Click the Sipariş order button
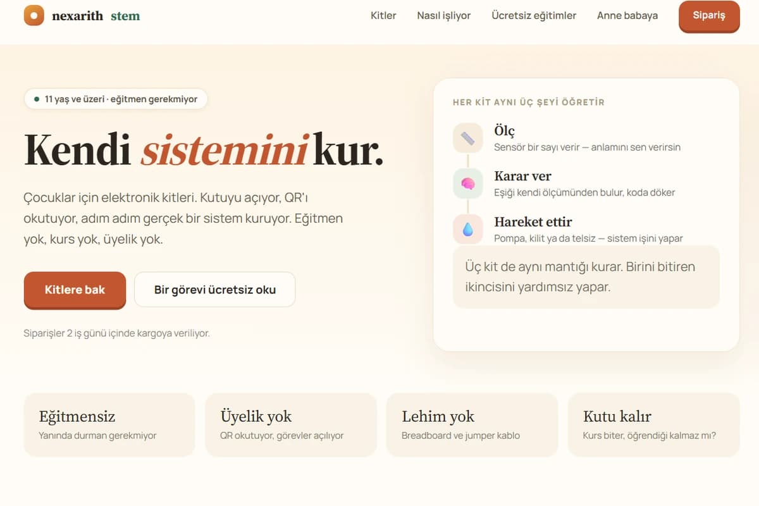759x506 pixels. click(709, 16)
